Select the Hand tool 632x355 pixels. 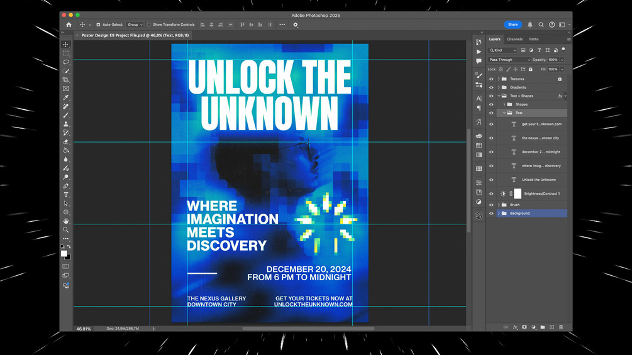[65, 221]
